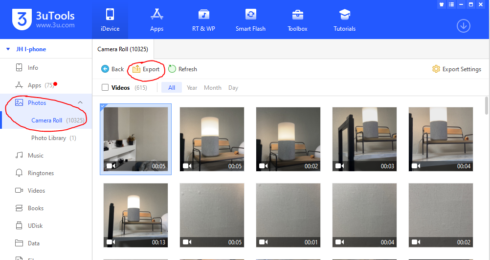The image size is (490, 260).
Task: Select the 00:01 grey wall video
Action: click(x=288, y=215)
